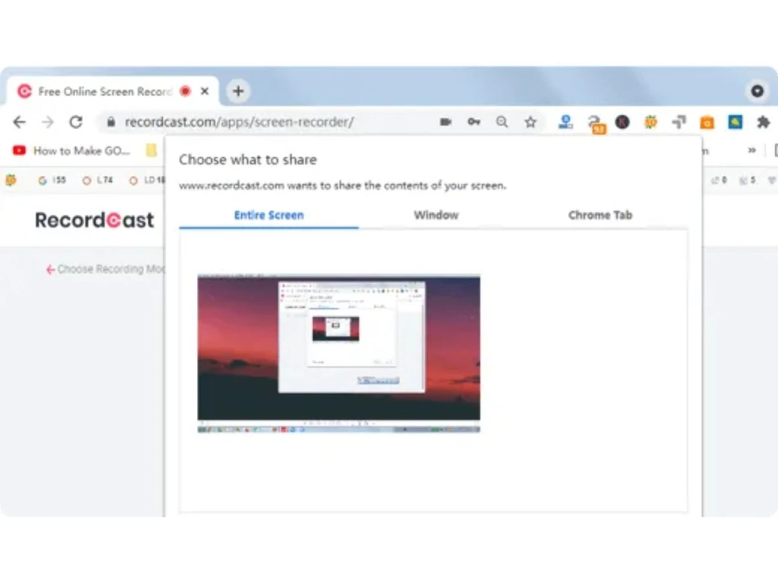Image resolution: width=778 pixels, height=583 pixels.
Task: Click the orange bug icon in the SEO bar
Action: click(10, 181)
